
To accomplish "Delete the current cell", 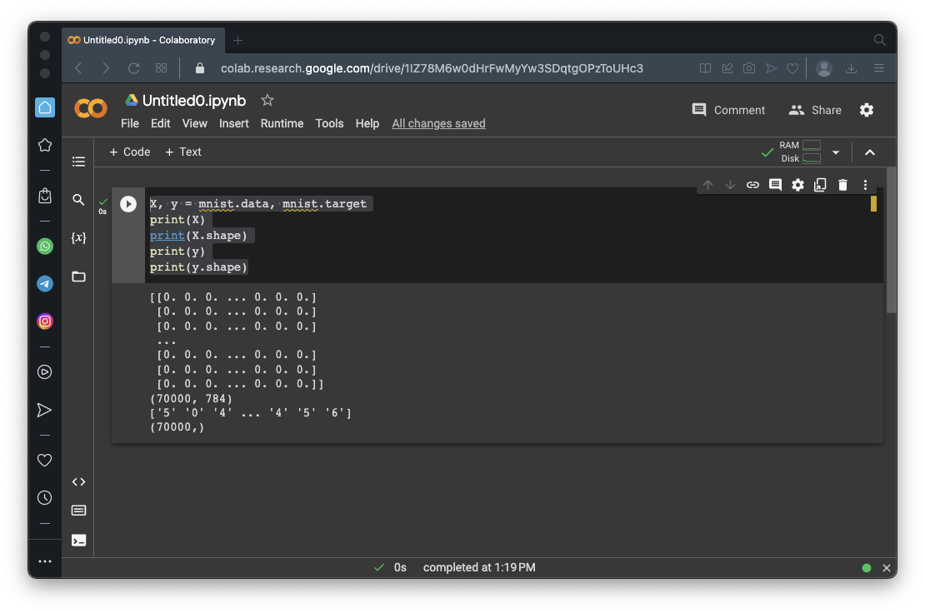I will click(x=842, y=185).
